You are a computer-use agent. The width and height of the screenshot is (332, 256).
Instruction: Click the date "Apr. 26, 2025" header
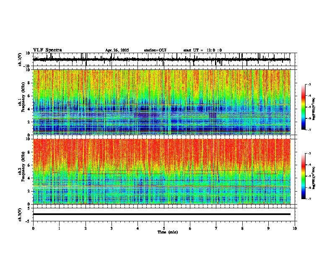point(117,50)
